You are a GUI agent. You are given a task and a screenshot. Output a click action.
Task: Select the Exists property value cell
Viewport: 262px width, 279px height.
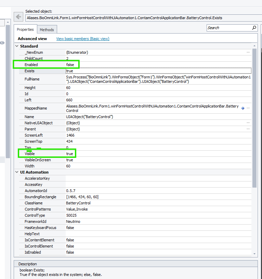pyautogui.click(x=157, y=71)
